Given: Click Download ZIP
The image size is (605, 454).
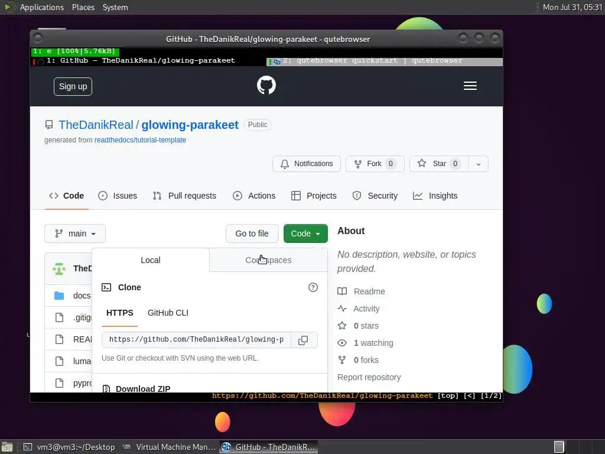Looking at the screenshot, I should [143, 389].
